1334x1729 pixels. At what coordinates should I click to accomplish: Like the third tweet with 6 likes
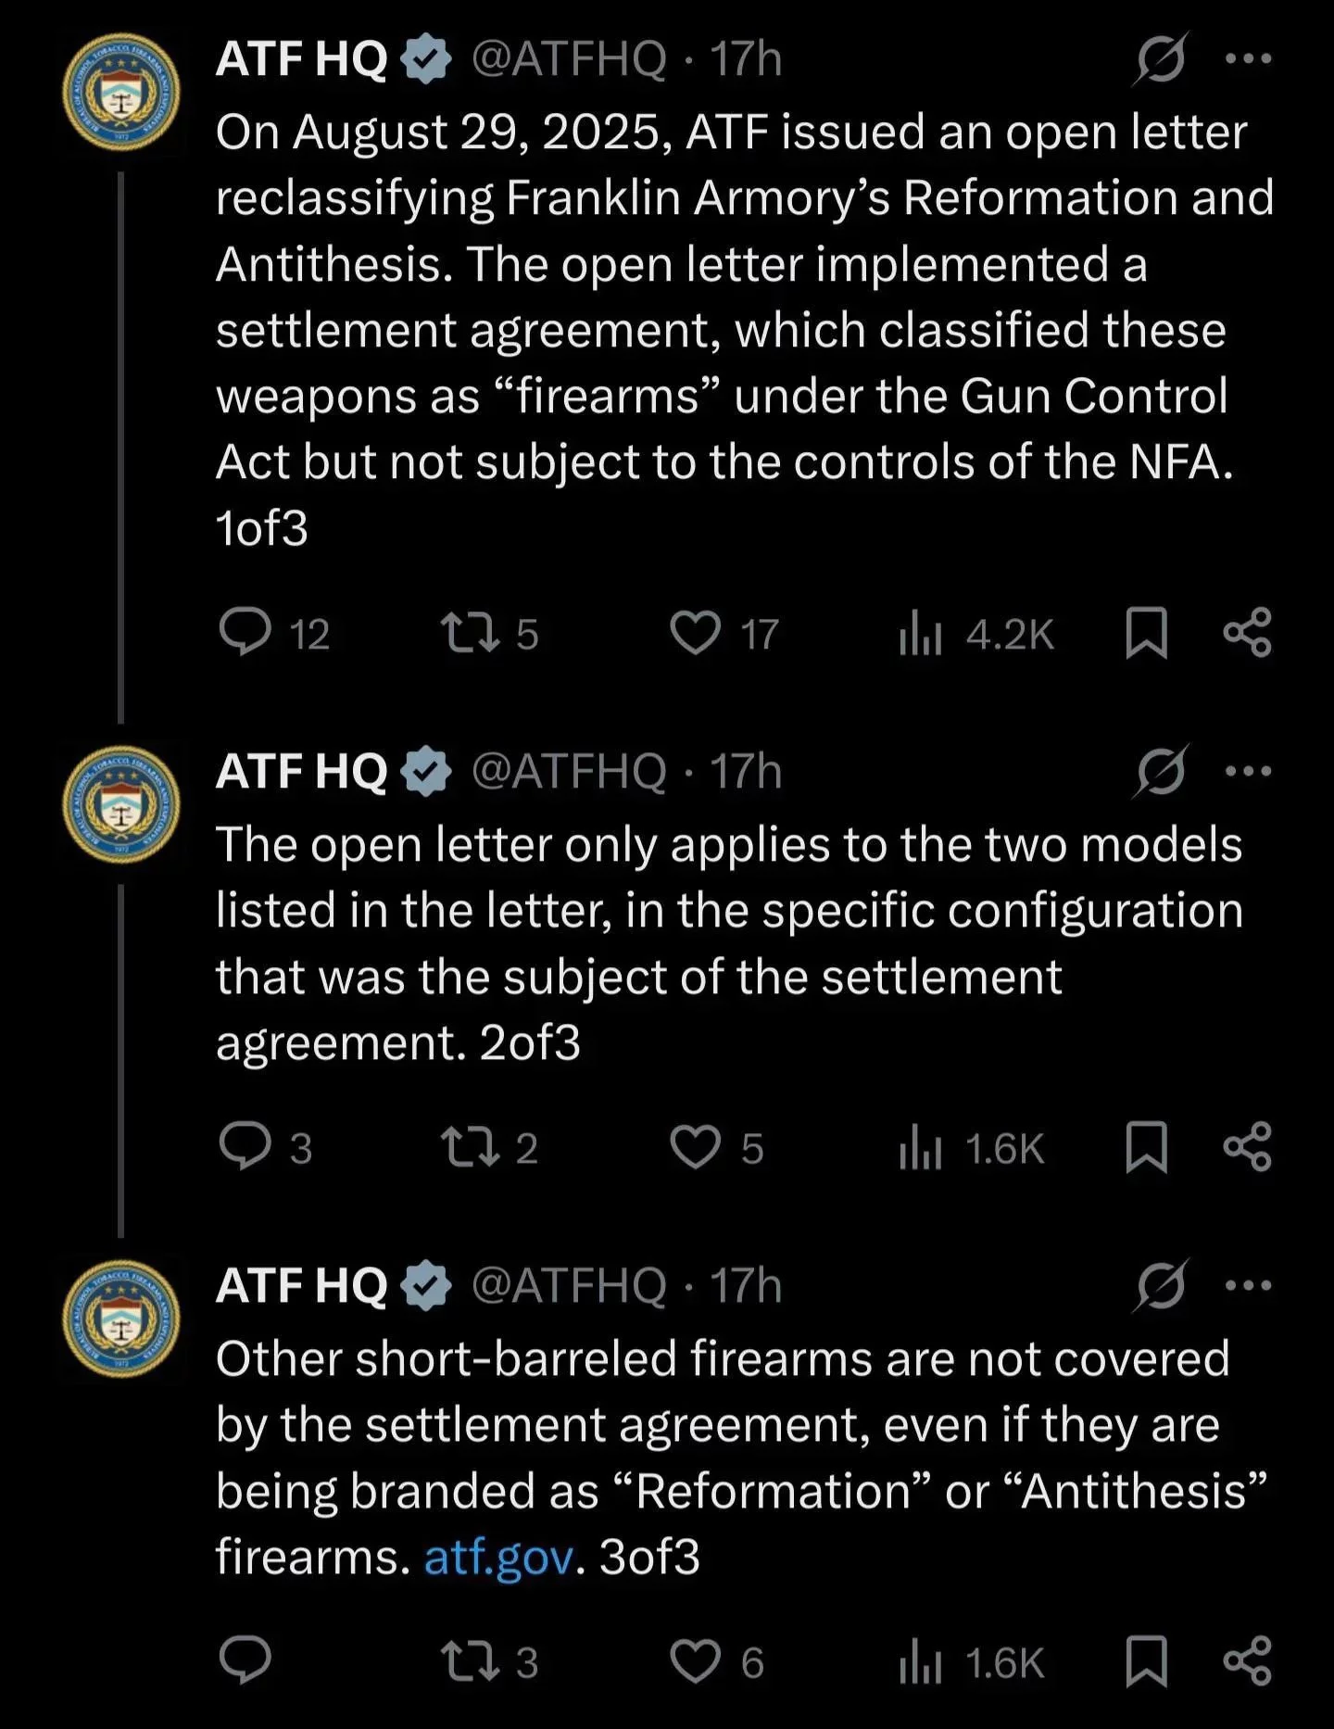696,1660
